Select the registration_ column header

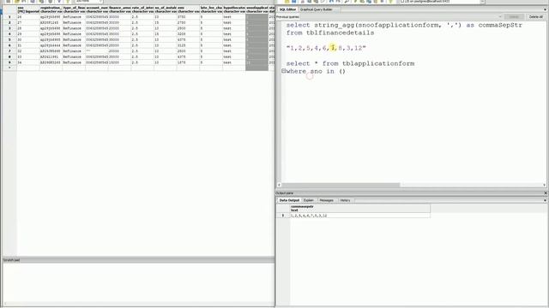tap(51, 9)
